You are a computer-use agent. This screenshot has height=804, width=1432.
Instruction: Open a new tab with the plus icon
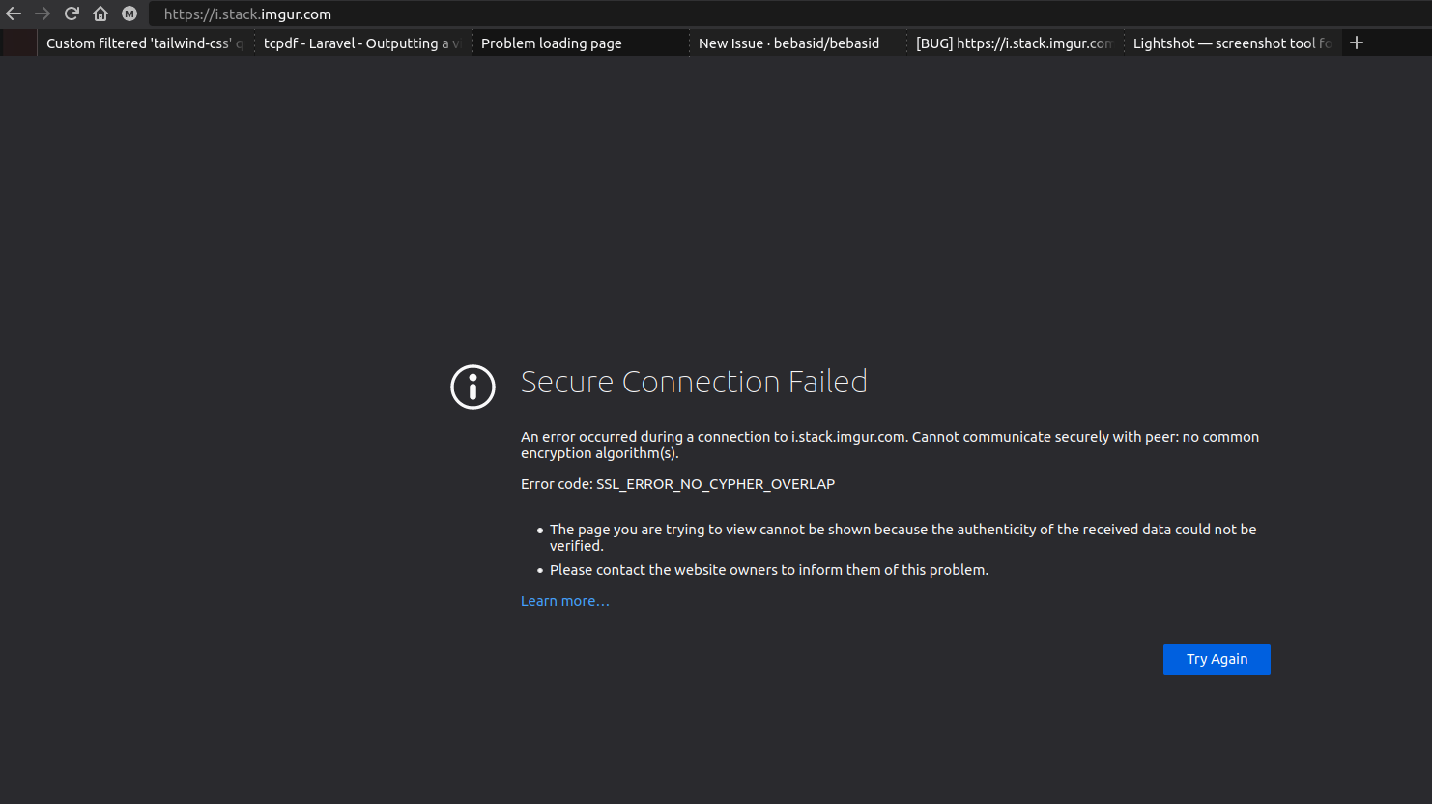[1357, 43]
